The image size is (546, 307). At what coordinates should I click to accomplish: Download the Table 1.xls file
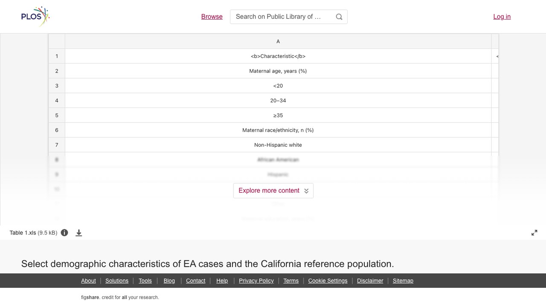point(79,233)
